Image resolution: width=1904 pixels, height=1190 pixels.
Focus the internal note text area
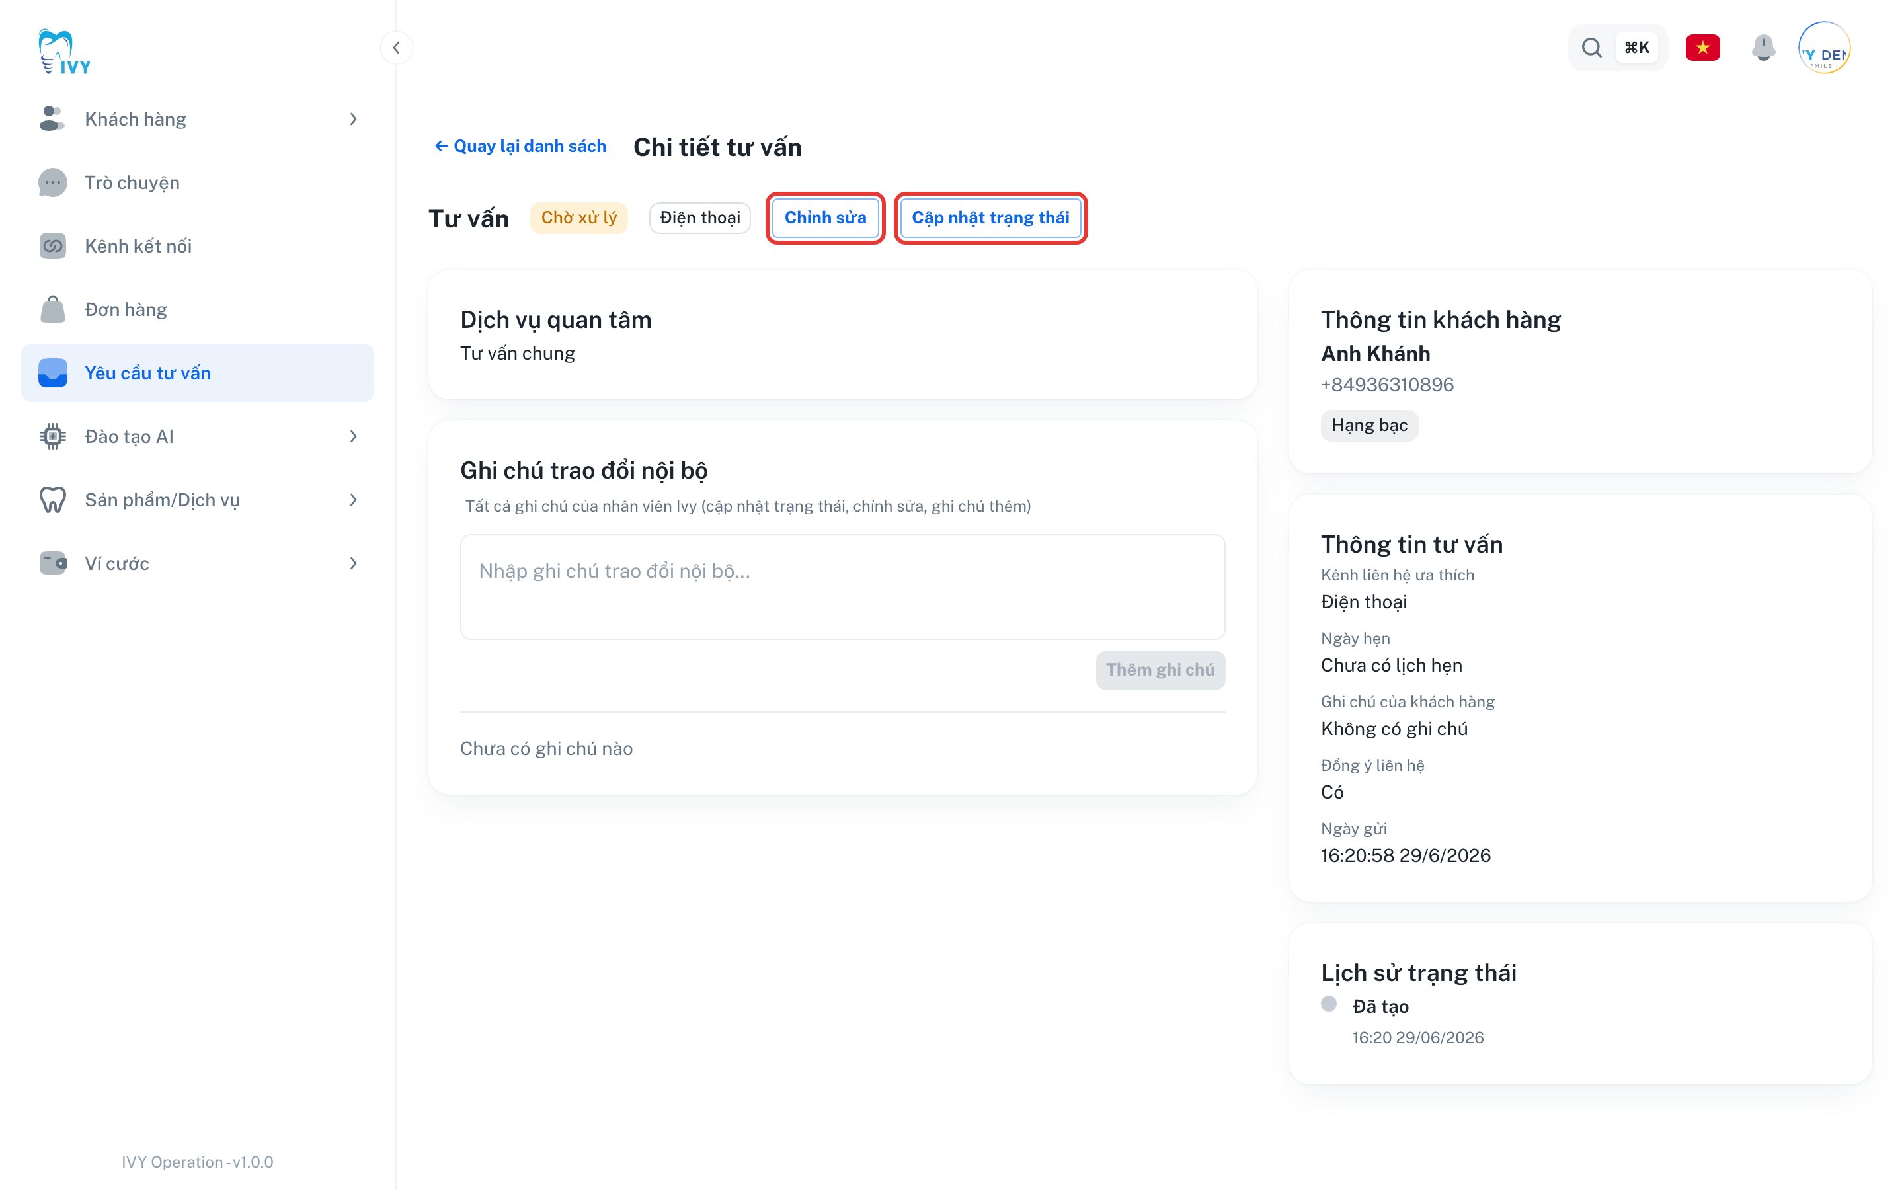[842, 587]
